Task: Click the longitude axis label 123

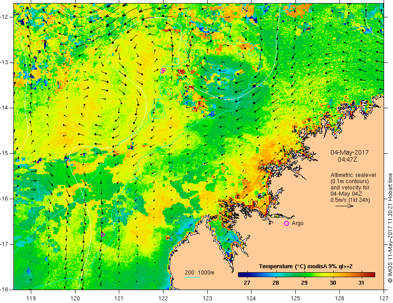Action: click(207, 298)
